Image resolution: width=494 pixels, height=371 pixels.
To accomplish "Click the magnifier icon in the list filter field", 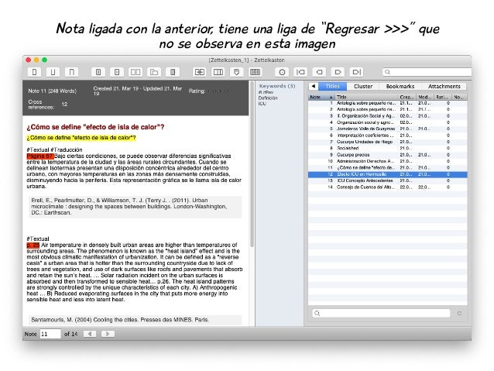I will pyautogui.click(x=317, y=314).
